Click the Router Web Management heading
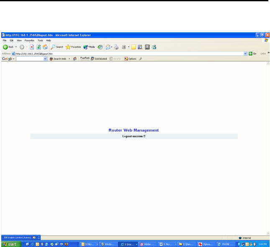 tap(134, 130)
